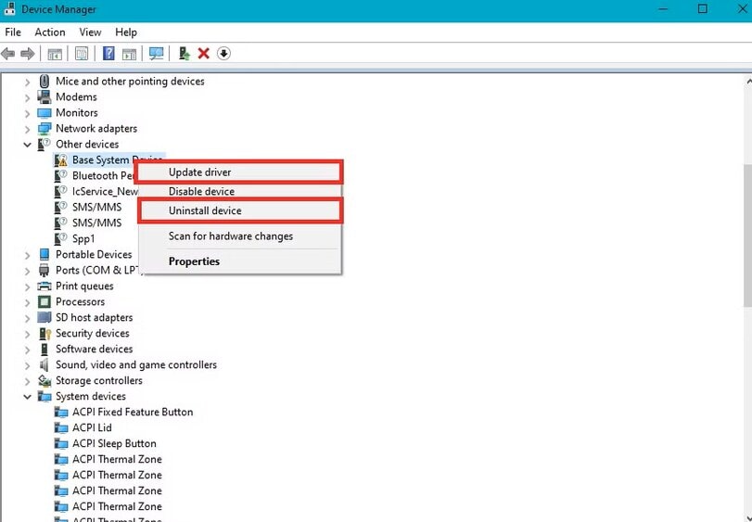Expand the Portable Devices node
This screenshot has width=752, height=522.
[27, 255]
